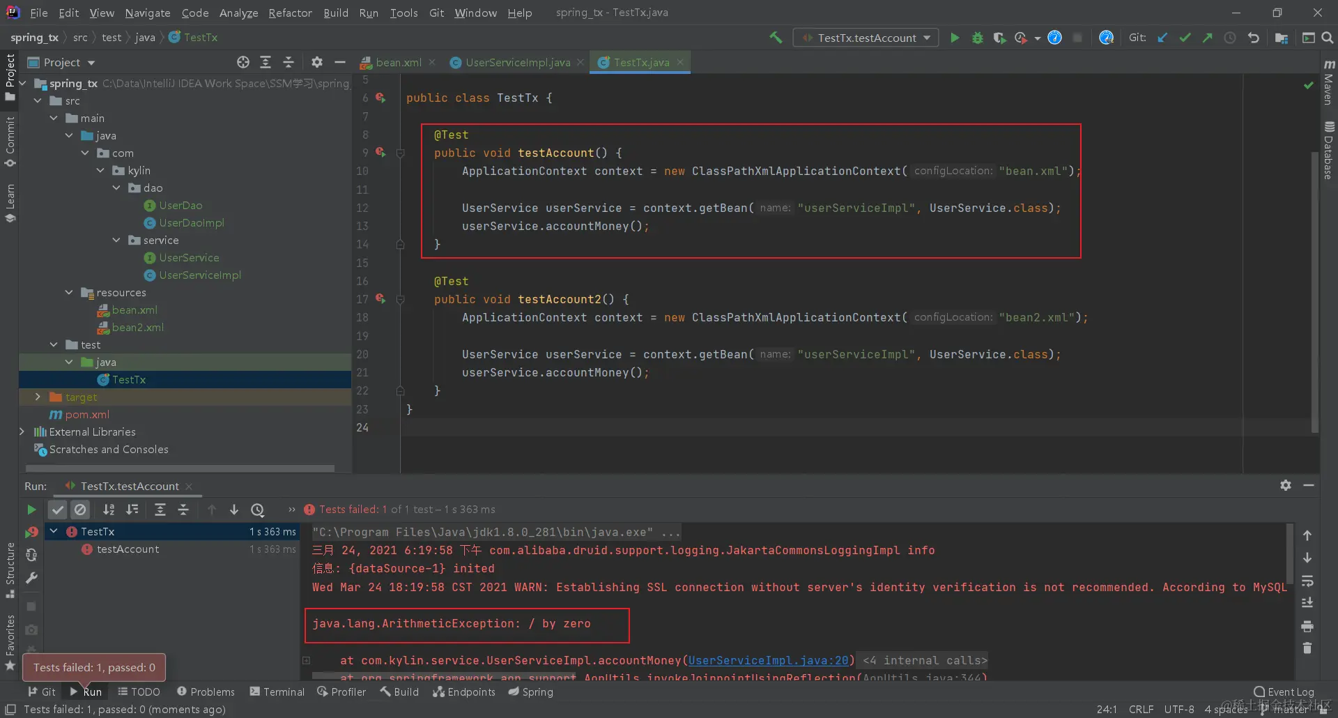The height and width of the screenshot is (718, 1338).
Task: Toggle Show Passed tests checkmark button
Action: (x=58, y=510)
